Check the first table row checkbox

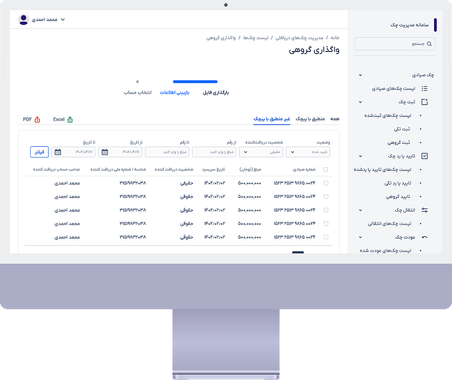[x=325, y=183]
